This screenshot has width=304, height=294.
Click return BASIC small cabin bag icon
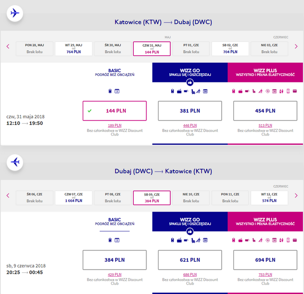click(110, 240)
